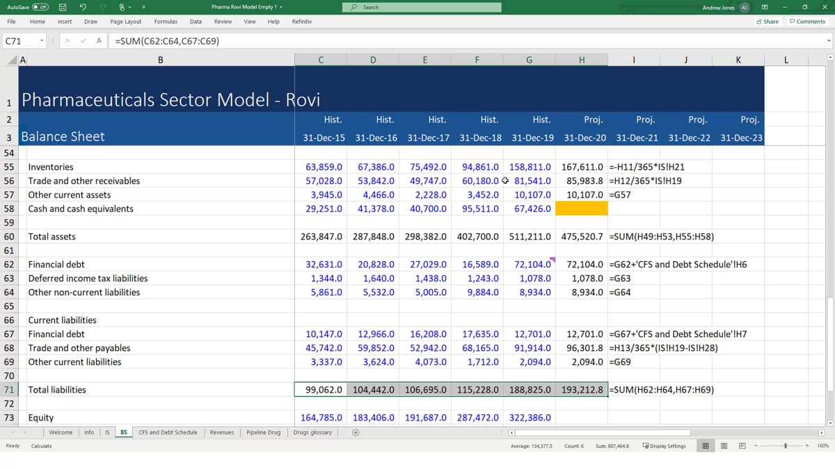
Task: Open the Name Box dropdown arrow
Action: click(42, 41)
